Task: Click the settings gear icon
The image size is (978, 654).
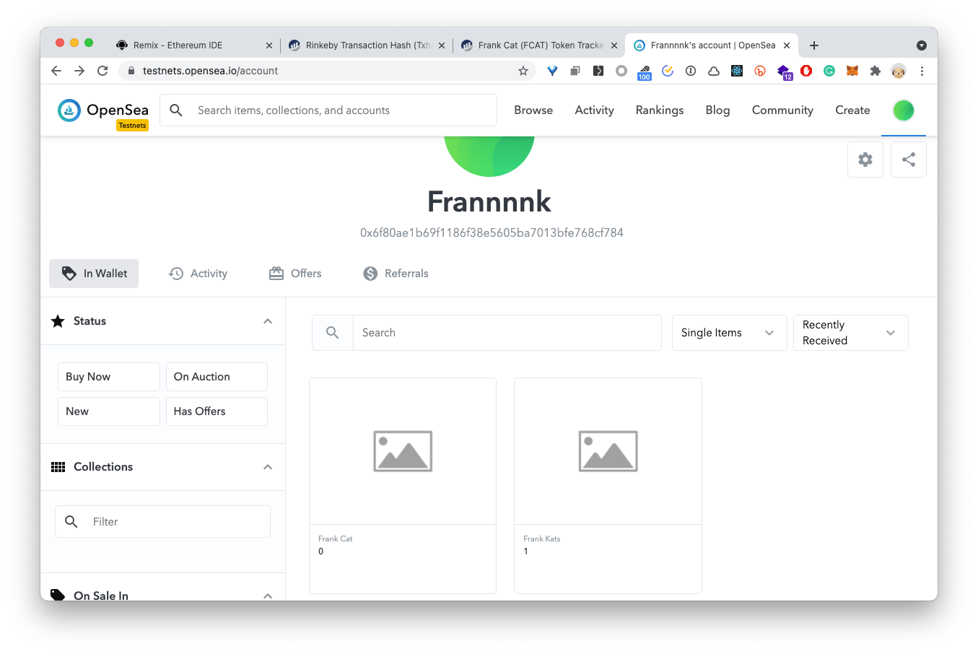Action: point(865,160)
